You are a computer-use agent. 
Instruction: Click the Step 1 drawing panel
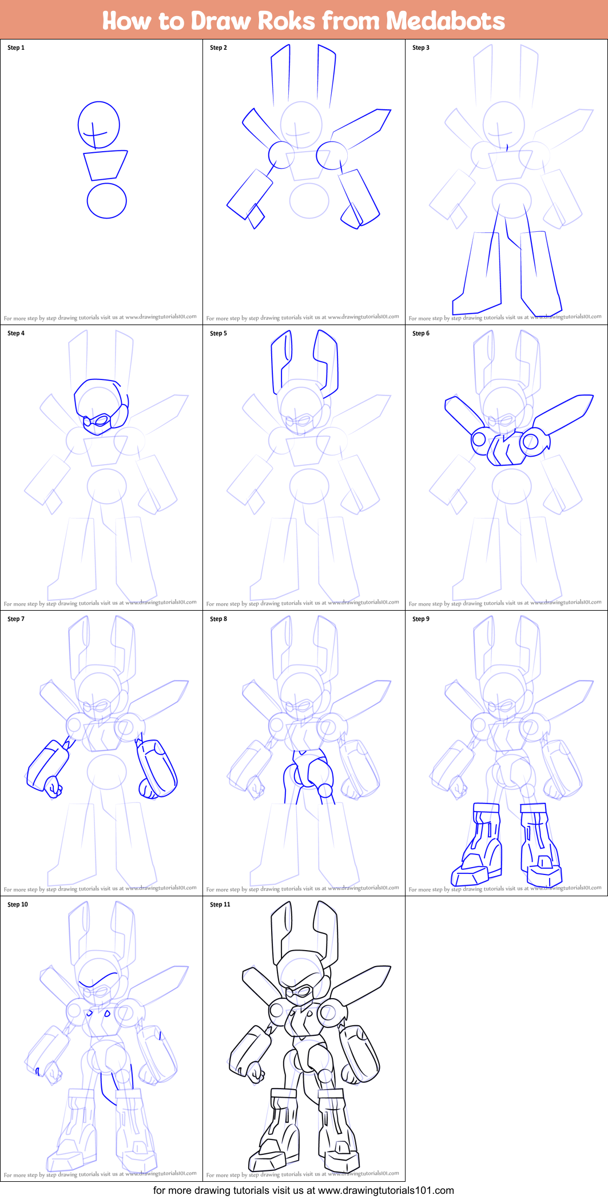point(101,182)
